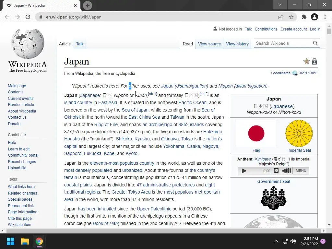Viewport: 332px width, 249px height.
Task: Open a new tab with plus button
Action: pyautogui.click(x=88, y=6)
